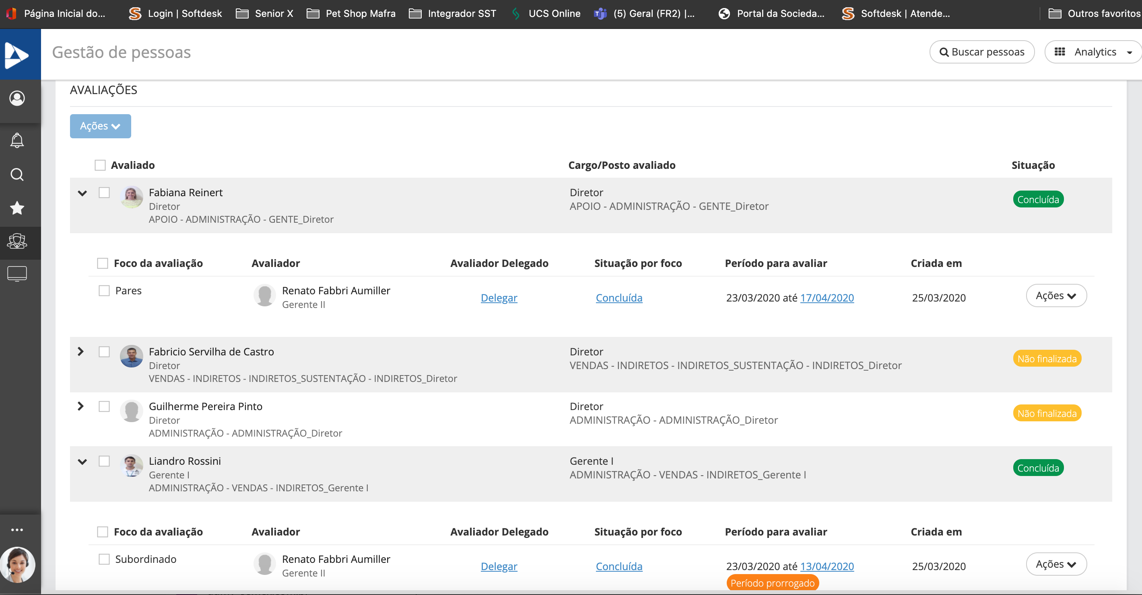The width and height of the screenshot is (1142, 595).
Task: Select all via Avaliado header checkbox
Action: pyautogui.click(x=100, y=165)
